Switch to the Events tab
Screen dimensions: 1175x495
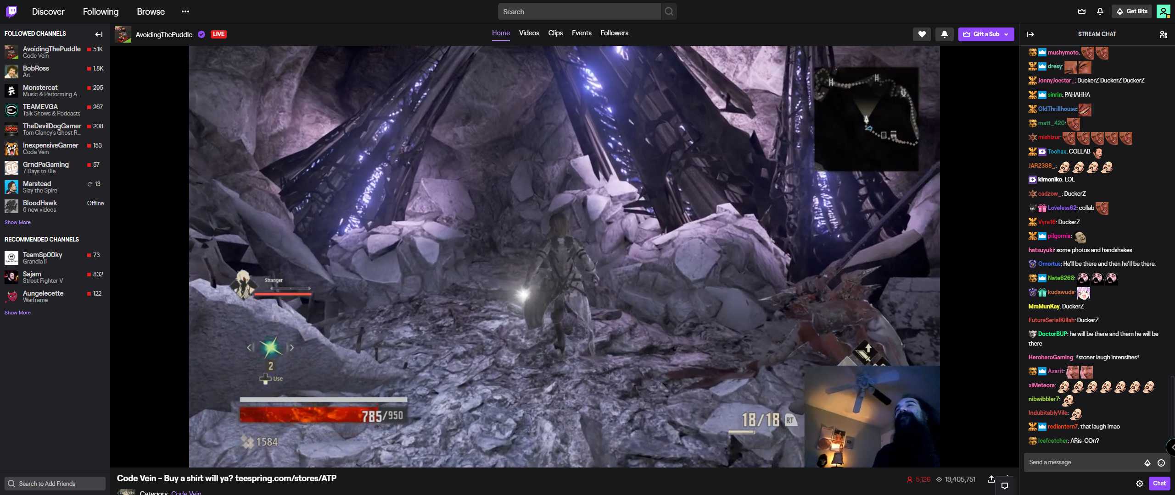click(x=582, y=33)
